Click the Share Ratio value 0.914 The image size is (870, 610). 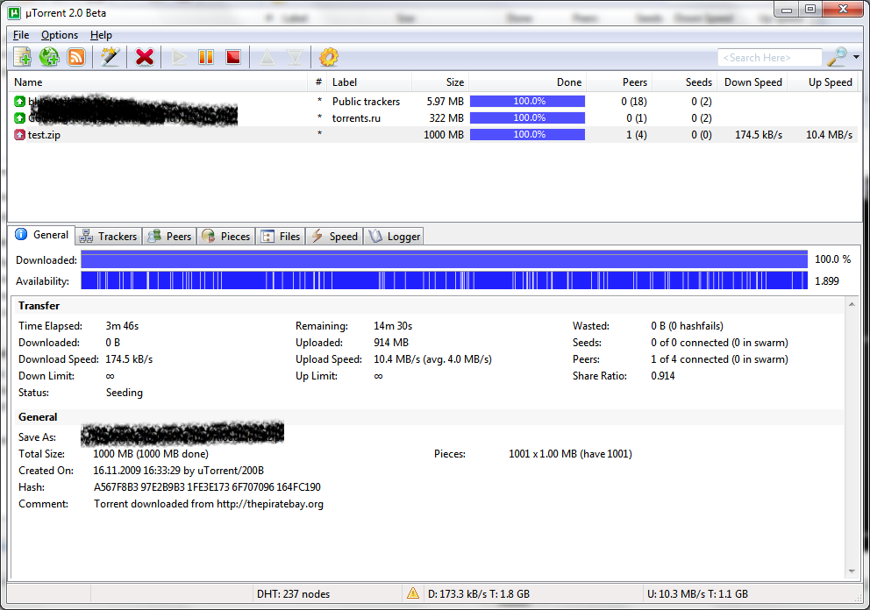(x=662, y=376)
